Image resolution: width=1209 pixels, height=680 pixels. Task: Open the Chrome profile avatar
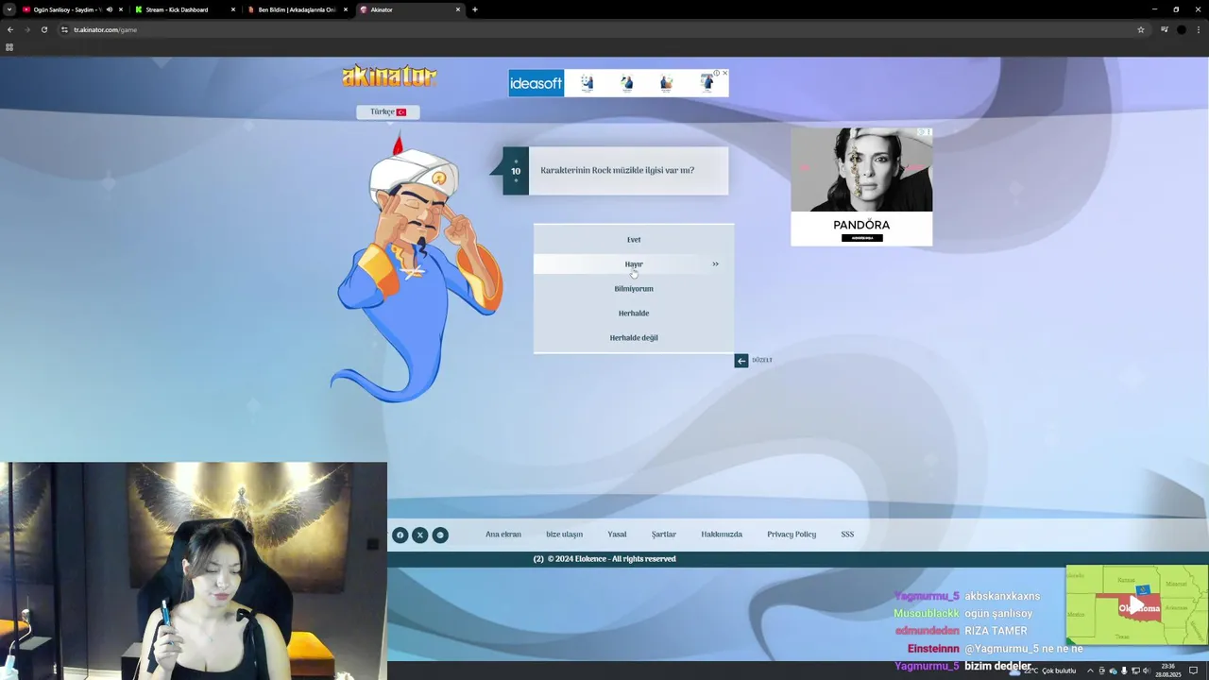coord(1182,29)
